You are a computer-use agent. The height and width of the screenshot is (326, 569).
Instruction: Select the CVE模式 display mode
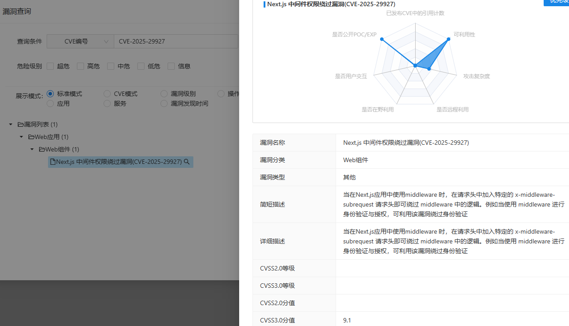(x=107, y=94)
